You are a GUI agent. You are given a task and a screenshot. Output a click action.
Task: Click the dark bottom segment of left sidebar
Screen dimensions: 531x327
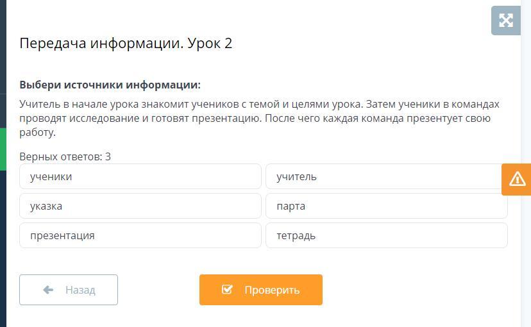pos(3,249)
